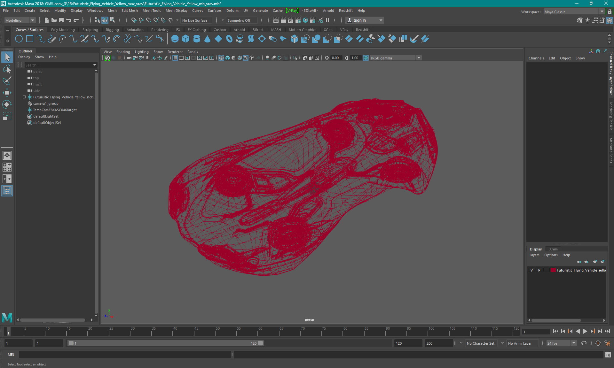The height and width of the screenshot is (368, 614).
Task: Toggle visibility of Futuristic_Flying_Vehicle_Yello layer
Action: 532,270
